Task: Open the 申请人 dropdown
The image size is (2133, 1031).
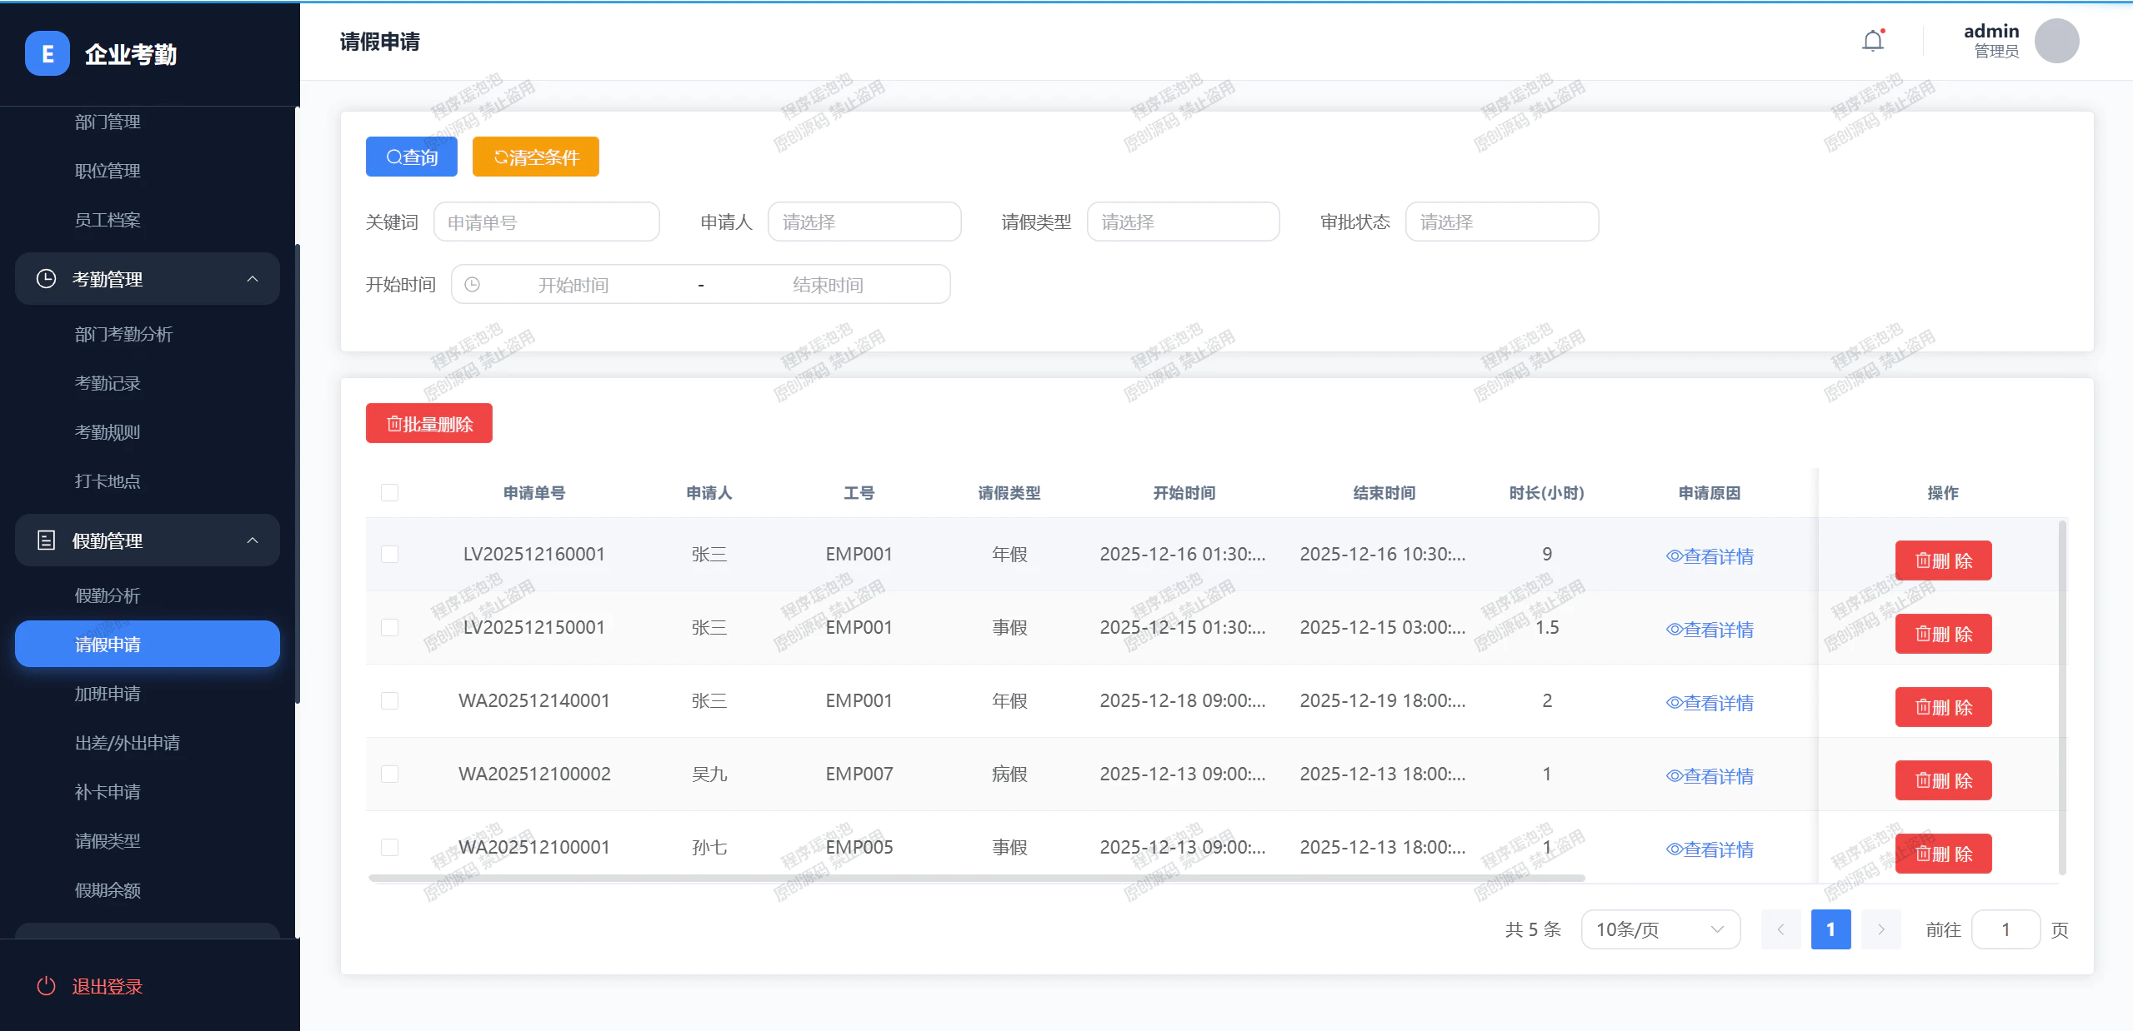Action: [x=864, y=222]
